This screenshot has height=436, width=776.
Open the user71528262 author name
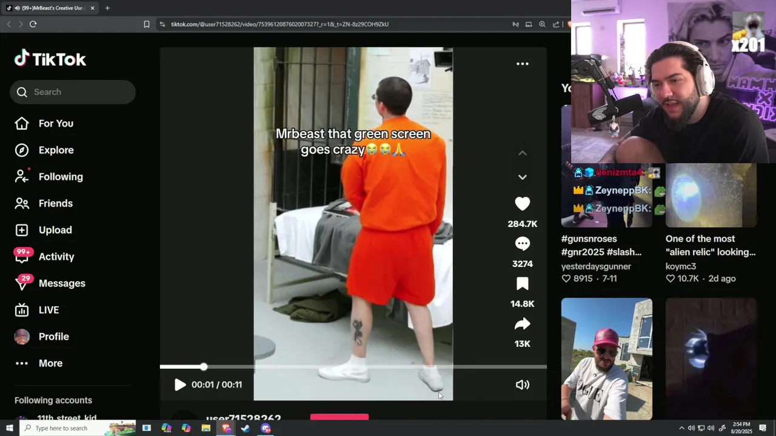[x=244, y=418]
